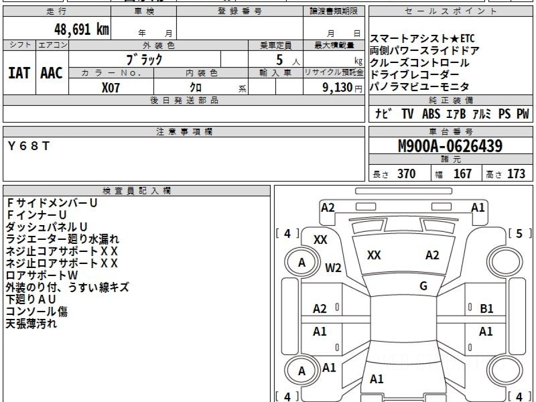Click the AAC air conditioner value
The image size is (536, 402).
52,73
